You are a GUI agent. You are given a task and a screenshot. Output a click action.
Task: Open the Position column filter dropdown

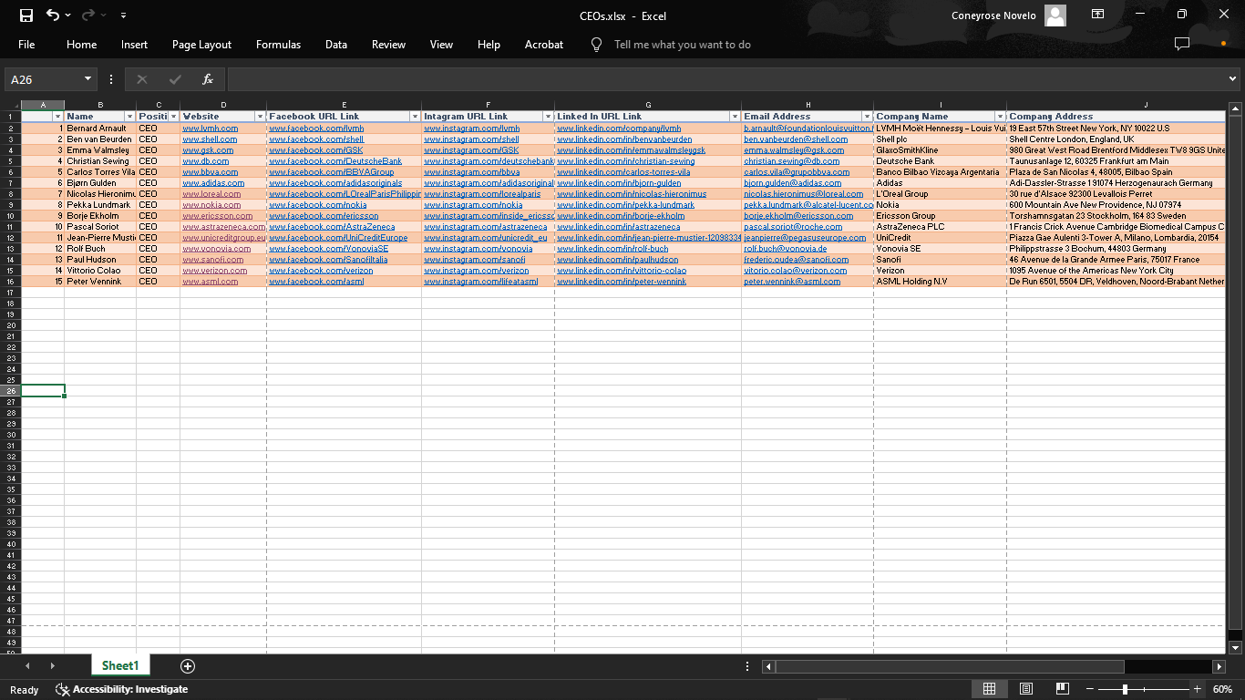173,117
